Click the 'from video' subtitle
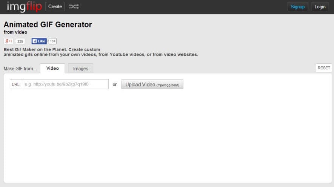Screen dimensions: 334x187 coord(15,32)
